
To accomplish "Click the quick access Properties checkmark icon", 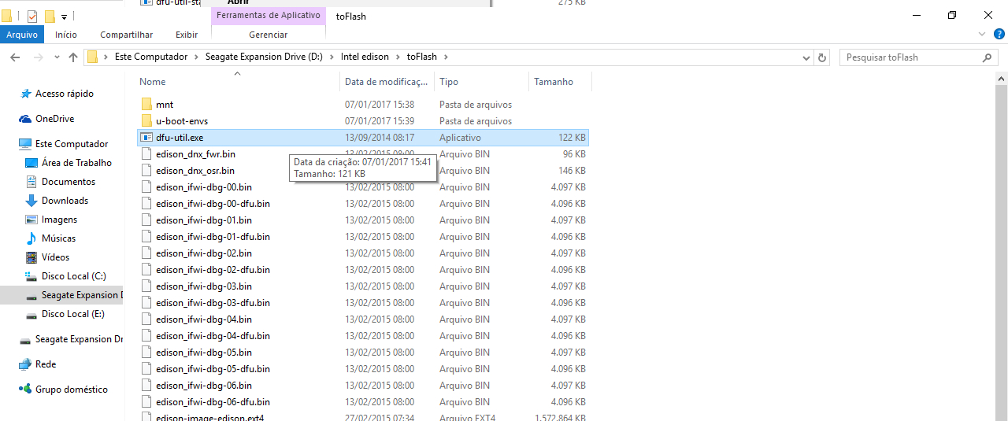I will coord(32,16).
